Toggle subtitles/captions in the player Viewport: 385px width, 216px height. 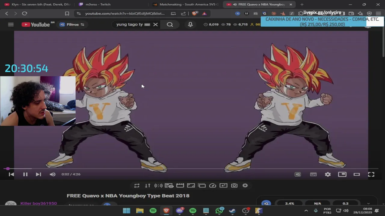coord(313,174)
